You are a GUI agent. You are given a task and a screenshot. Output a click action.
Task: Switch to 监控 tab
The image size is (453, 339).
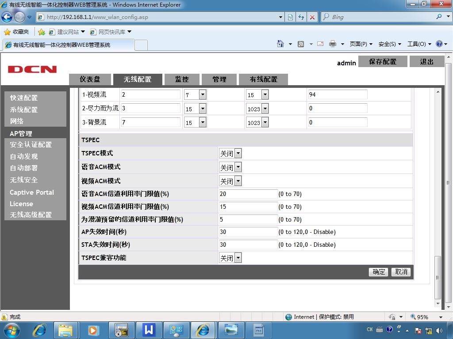tap(182, 79)
